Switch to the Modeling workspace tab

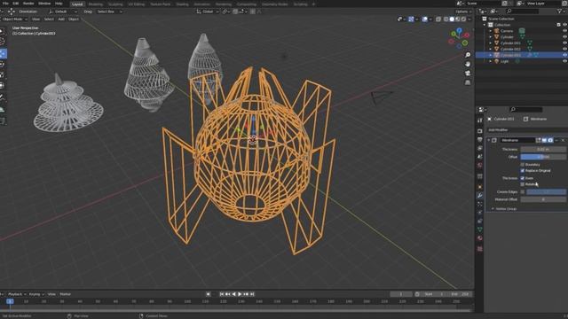(96, 4)
